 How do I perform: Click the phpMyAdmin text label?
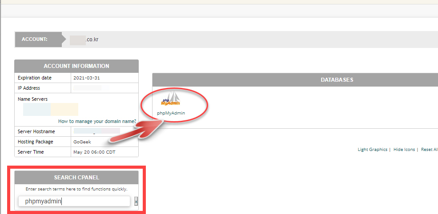click(171, 113)
